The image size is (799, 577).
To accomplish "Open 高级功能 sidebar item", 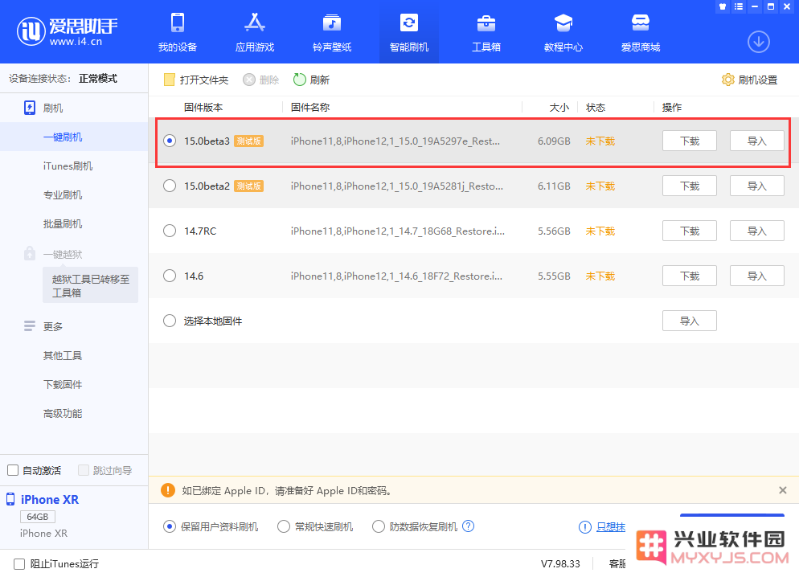I will (63, 414).
